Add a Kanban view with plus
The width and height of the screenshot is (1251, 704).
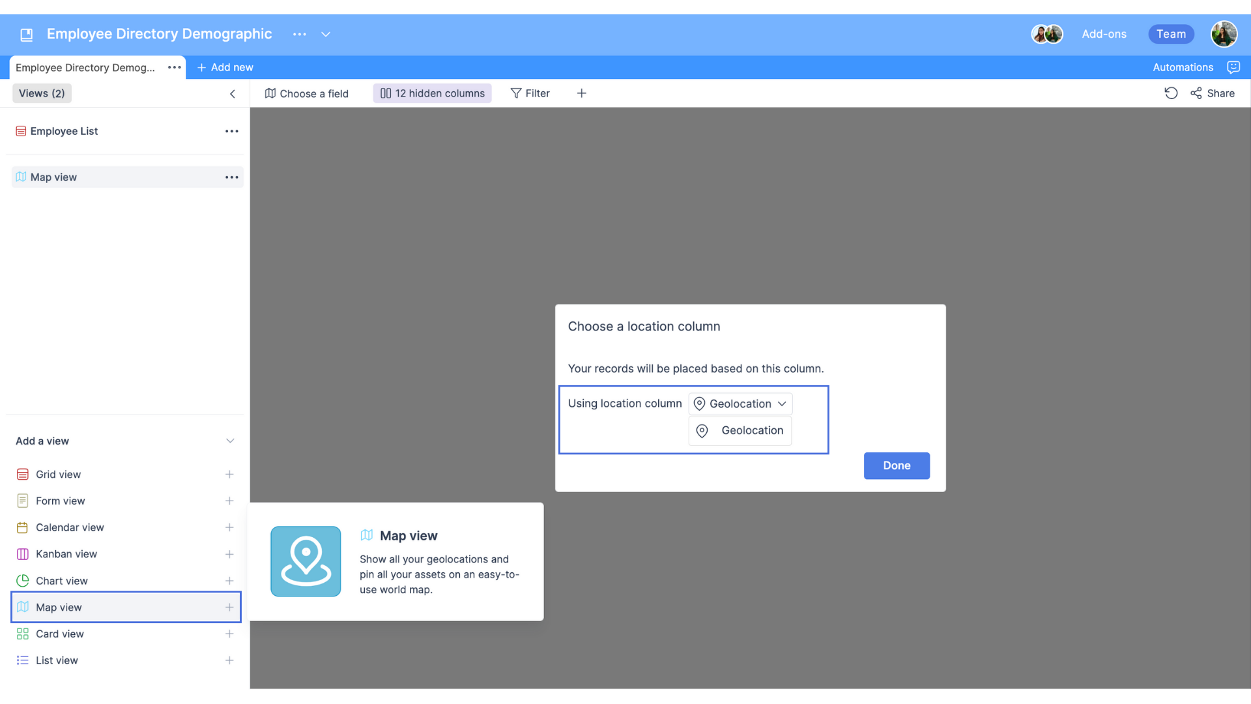(229, 554)
